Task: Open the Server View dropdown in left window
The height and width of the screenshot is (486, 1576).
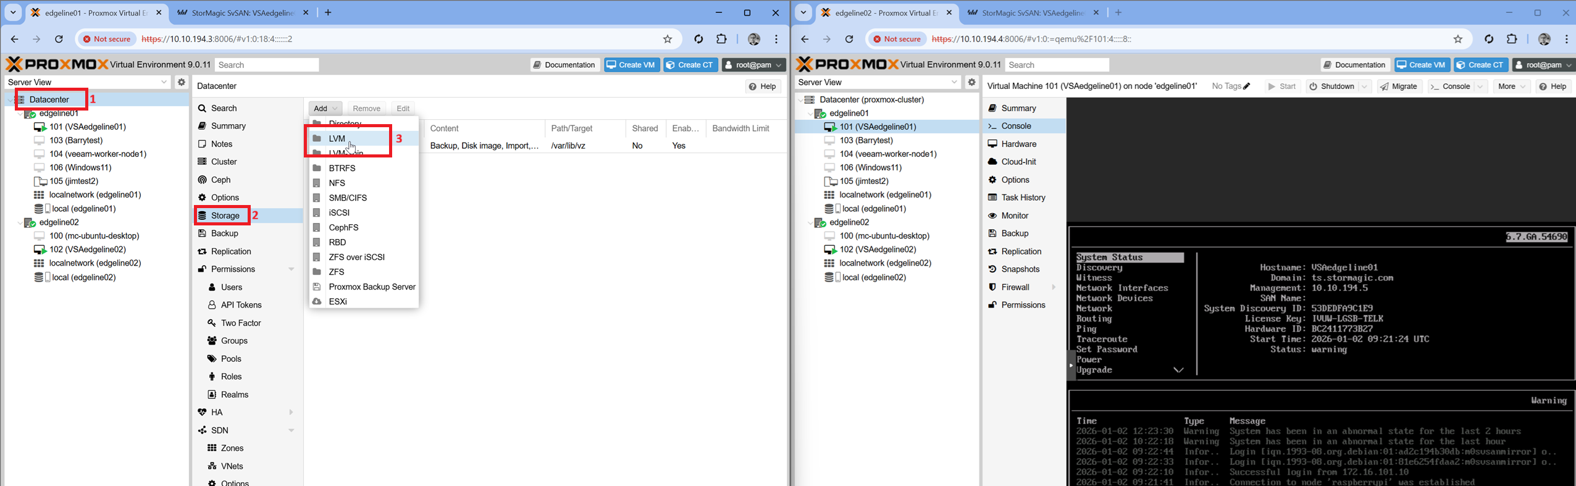Action: [164, 82]
